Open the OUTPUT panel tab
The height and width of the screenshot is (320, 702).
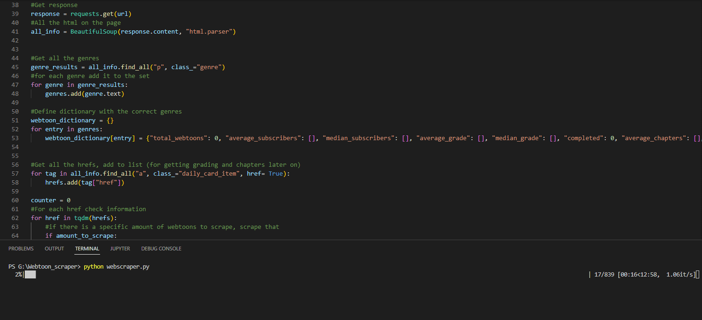54,249
